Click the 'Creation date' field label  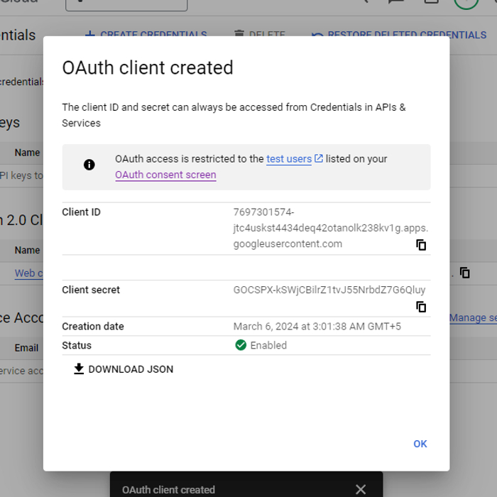(93, 326)
